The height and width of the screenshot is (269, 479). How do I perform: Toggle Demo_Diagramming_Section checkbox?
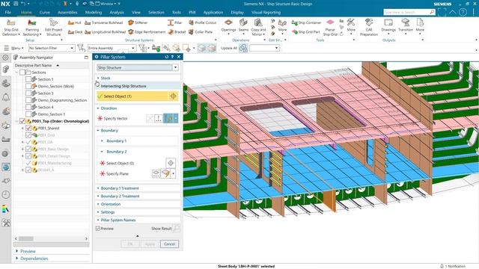tap(28, 100)
